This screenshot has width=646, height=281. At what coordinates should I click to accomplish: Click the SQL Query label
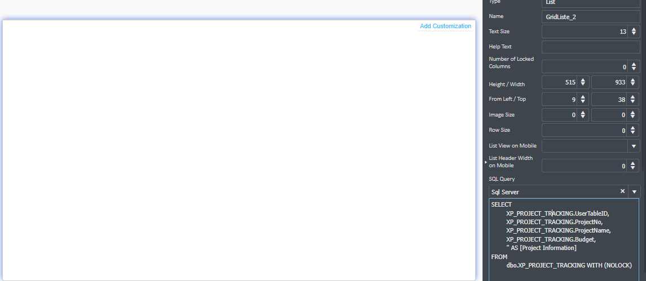point(502,179)
